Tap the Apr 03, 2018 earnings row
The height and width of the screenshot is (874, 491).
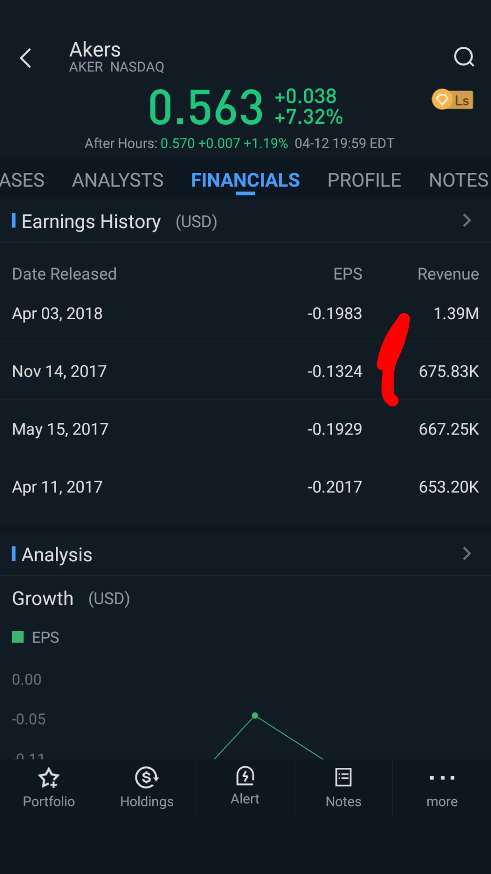coord(245,313)
